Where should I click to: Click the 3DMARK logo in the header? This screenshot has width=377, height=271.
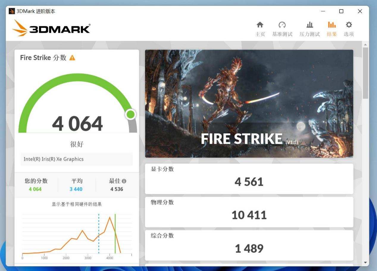click(x=51, y=29)
